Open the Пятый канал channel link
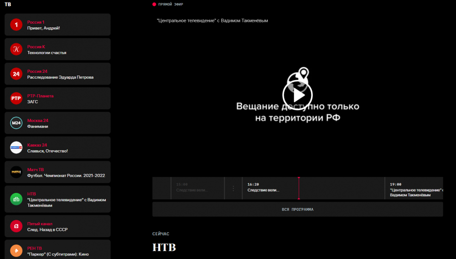456x259 pixels. pos(40,224)
